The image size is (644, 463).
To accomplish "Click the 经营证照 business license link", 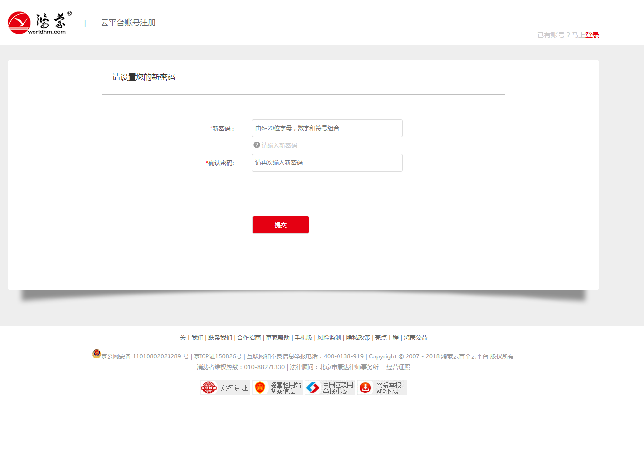I will coord(398,367).
